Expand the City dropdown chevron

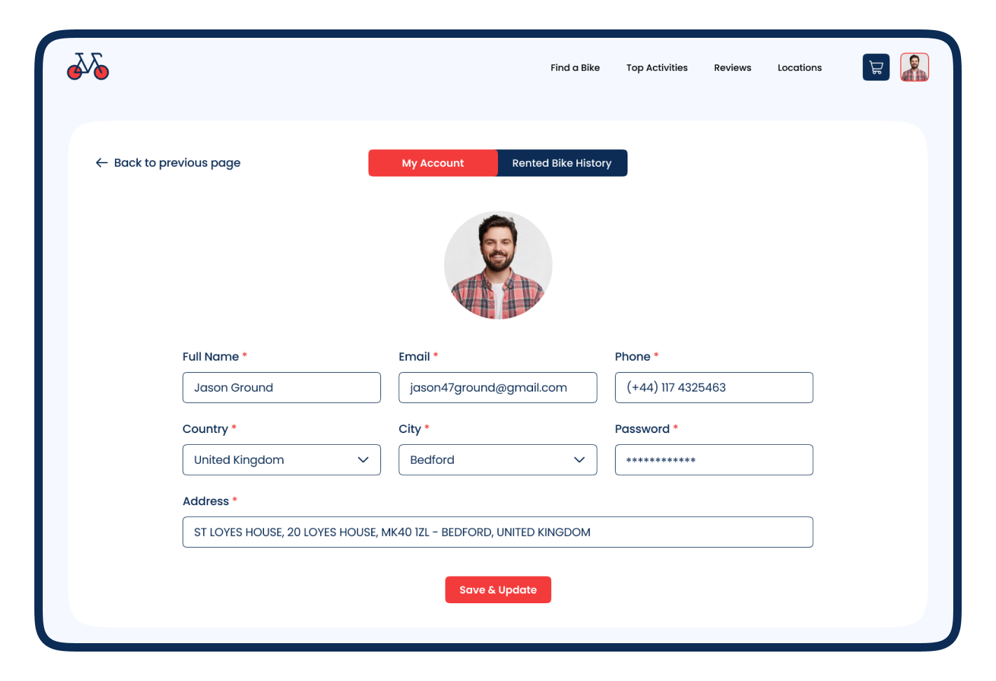(x=579, y=460)
